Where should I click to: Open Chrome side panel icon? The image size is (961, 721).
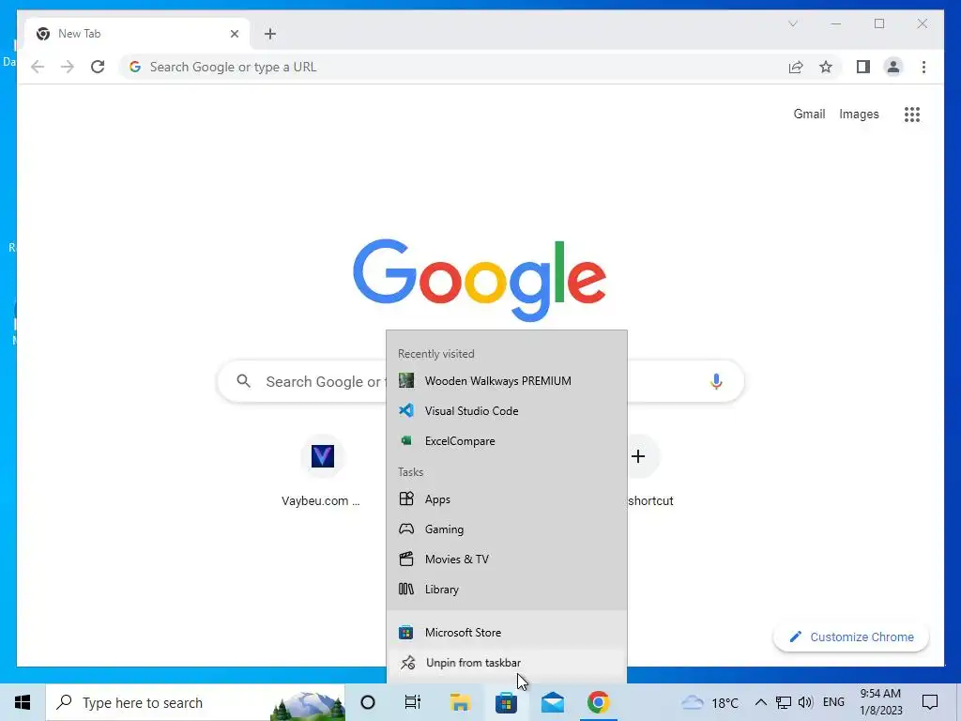pos(863,67)
